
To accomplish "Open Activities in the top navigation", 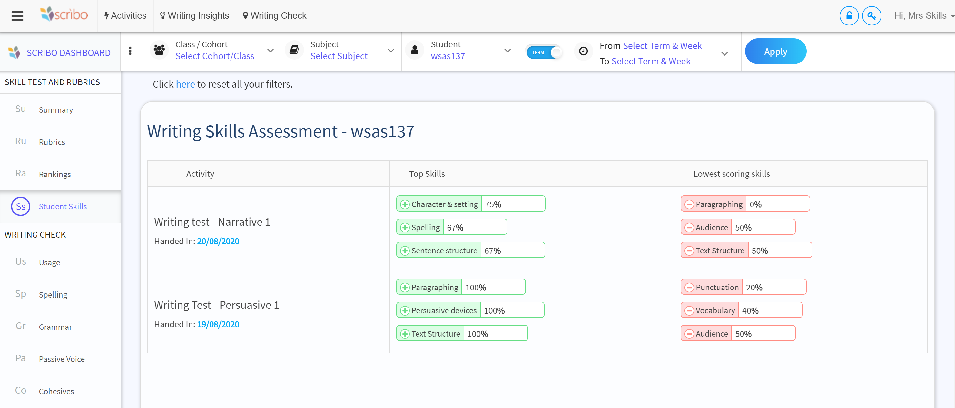I will (125, 15).
